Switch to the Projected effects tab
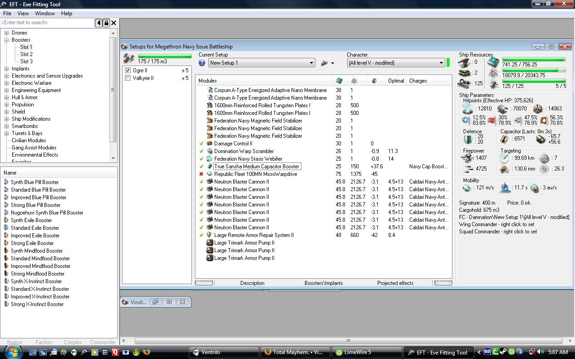The width and height of the screenshot is (575, 359). coord(395,283)
